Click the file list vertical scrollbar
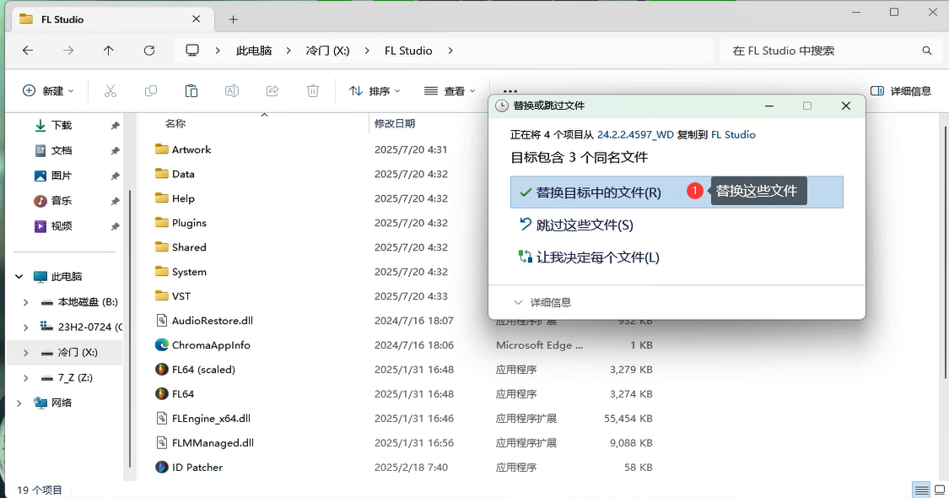The width and height of the screenshot is (949, 498). [x=945, y=252]
